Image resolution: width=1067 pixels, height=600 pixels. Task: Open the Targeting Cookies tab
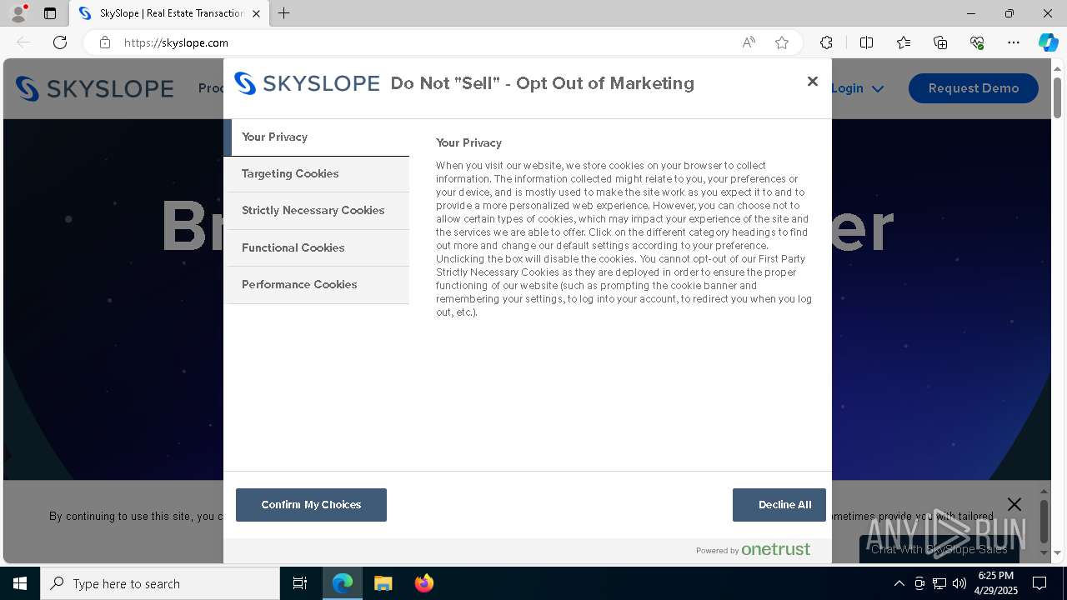coord(317,174)
